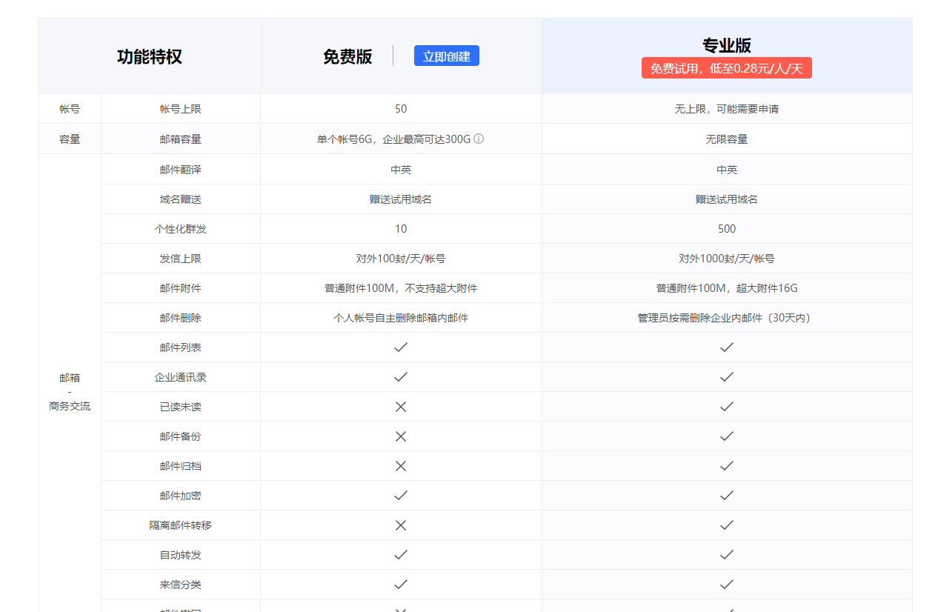
Task: Click 赠送试用域名 in the free column
Action: (401, 199)
